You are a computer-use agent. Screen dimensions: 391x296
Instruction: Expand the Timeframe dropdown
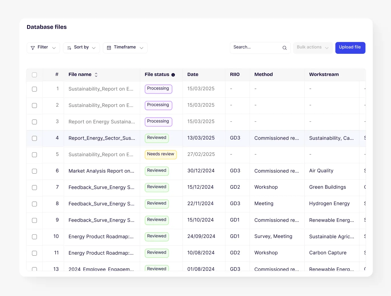point(125,48)
